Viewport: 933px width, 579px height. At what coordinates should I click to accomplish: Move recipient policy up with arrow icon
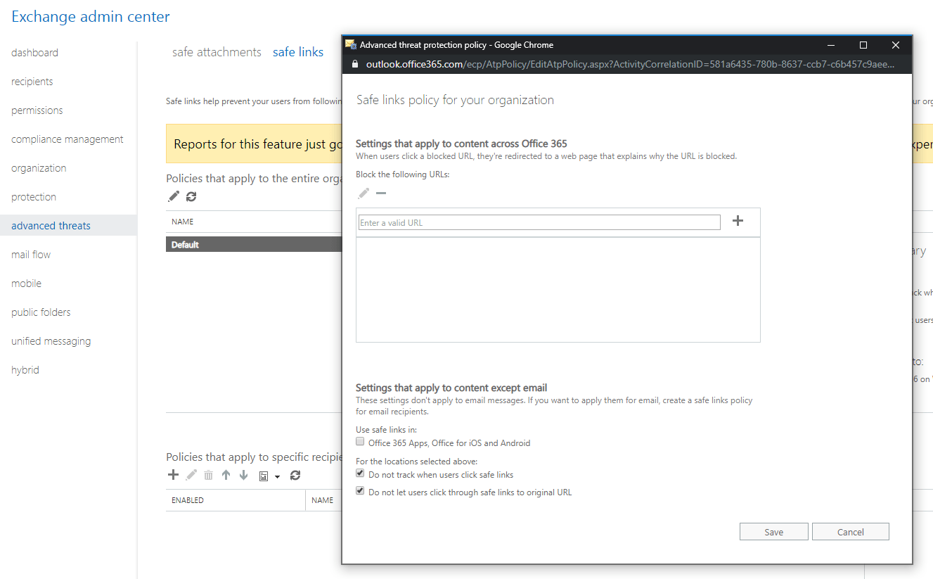coord(226,475)
